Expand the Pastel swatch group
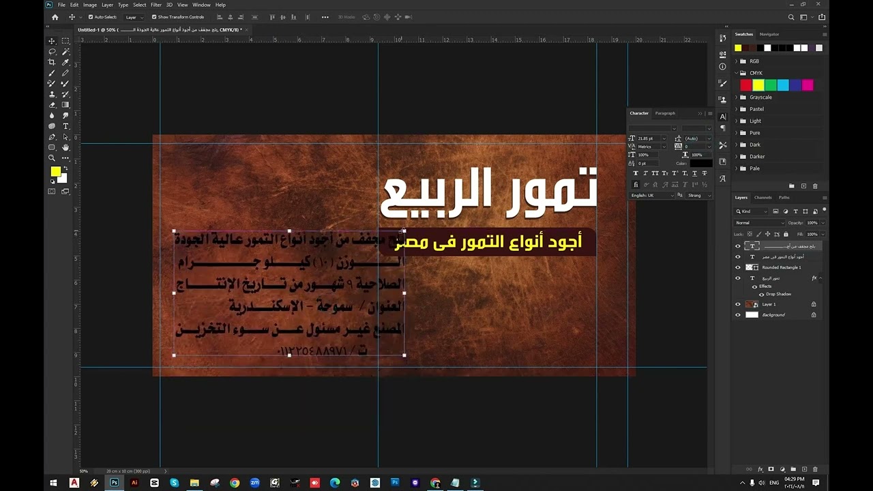 pos(737,109)
